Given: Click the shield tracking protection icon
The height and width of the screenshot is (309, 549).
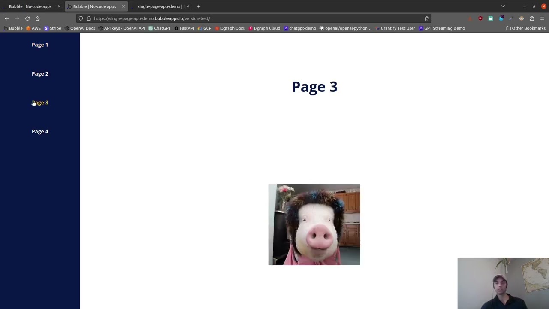Looking at the screenshot, I should 81,18.
